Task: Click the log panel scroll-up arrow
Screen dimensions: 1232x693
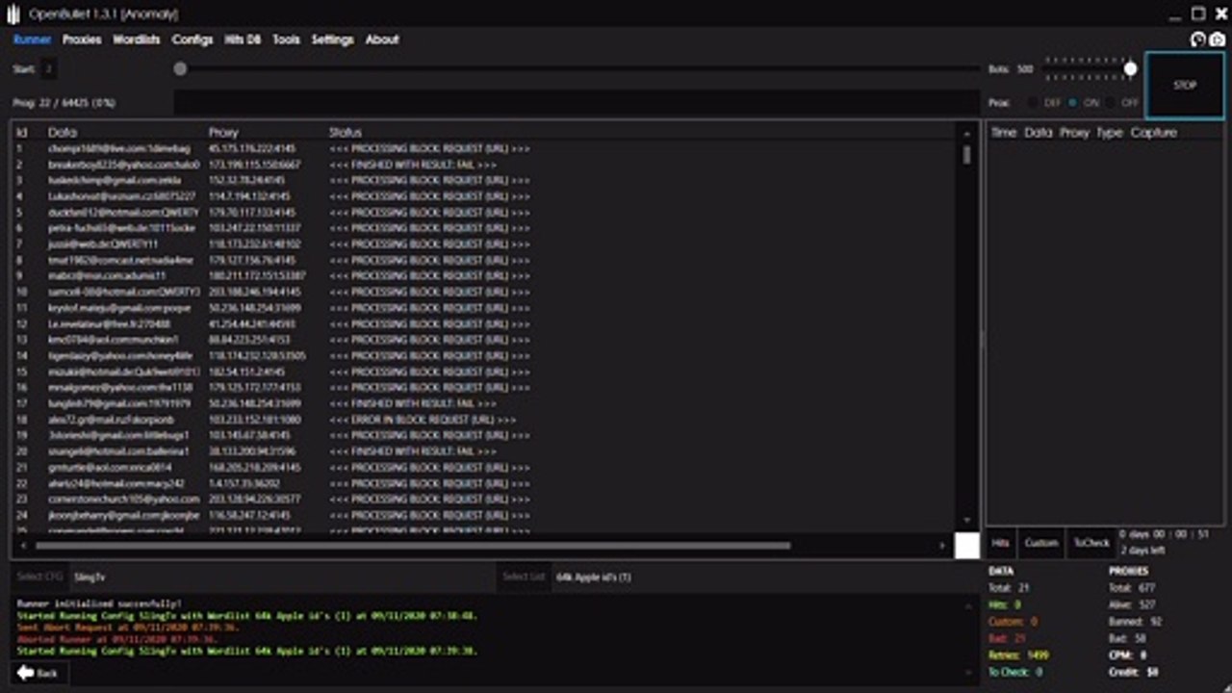Action: pos(968,605)
